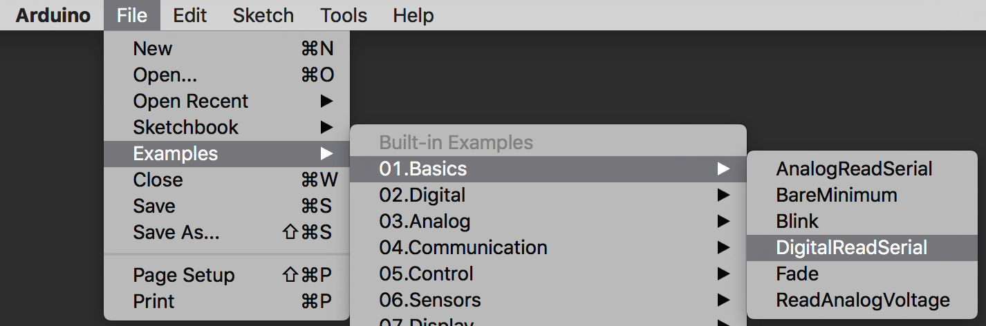The image size is (986, 326).
Task: Click the Arduino application menu
Action: click(53, 15)
